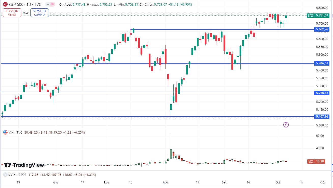333x188 pixels.
Task: Click the 60,00 label on the VIX scale
Action: (x=320, y=136)
